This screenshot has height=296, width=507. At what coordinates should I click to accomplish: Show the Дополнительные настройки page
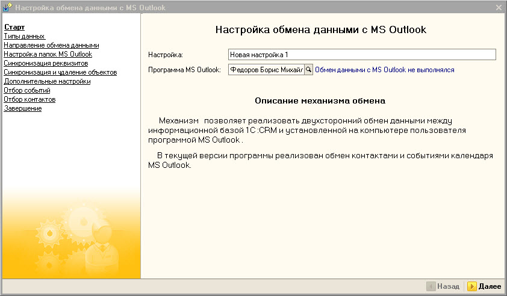(x=47, y=81)
